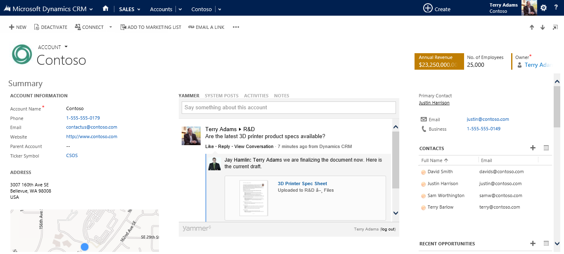Open the Recent Opportunities grid view icon
The image size is (564, 254).
(546, 244)
